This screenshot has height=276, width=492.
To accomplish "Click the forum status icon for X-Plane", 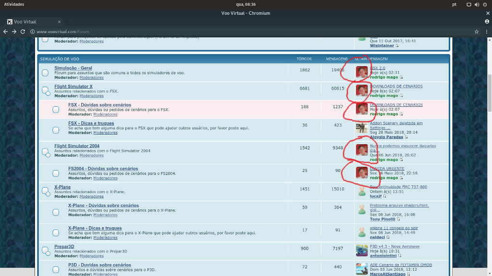I will pos(46,192).
